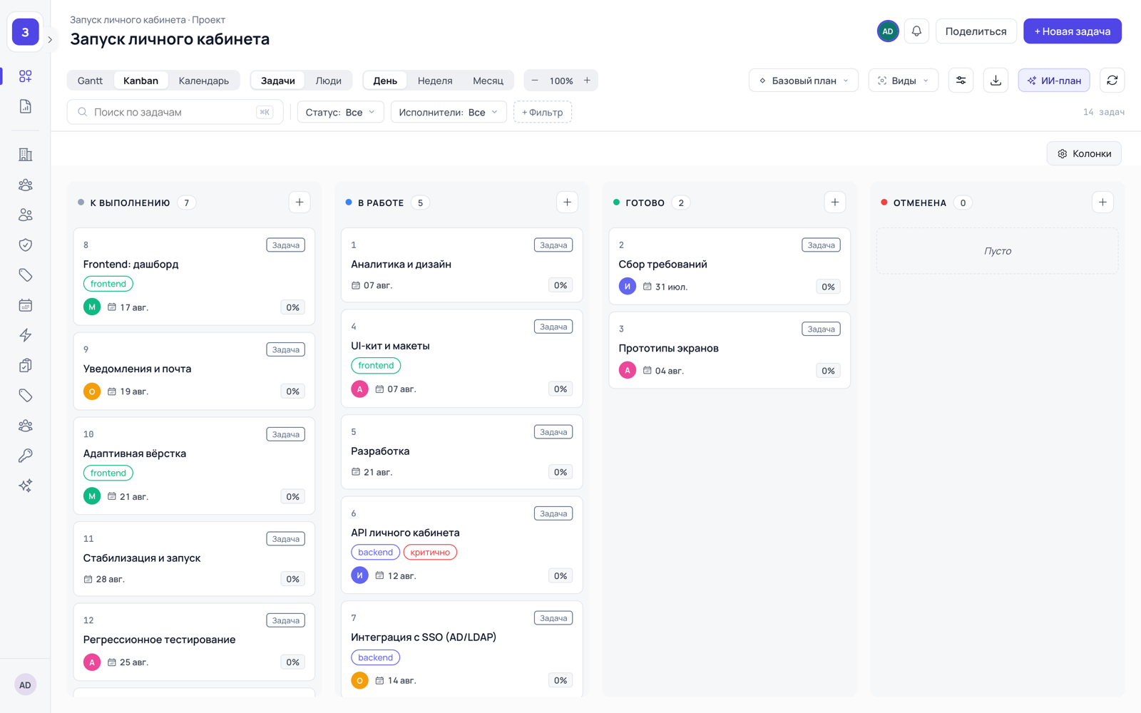Add a card to К выполнению column

(300, 202)
